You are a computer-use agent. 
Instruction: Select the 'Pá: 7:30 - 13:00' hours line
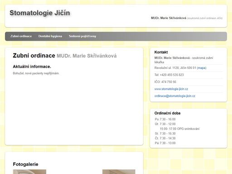pos(165,143)
